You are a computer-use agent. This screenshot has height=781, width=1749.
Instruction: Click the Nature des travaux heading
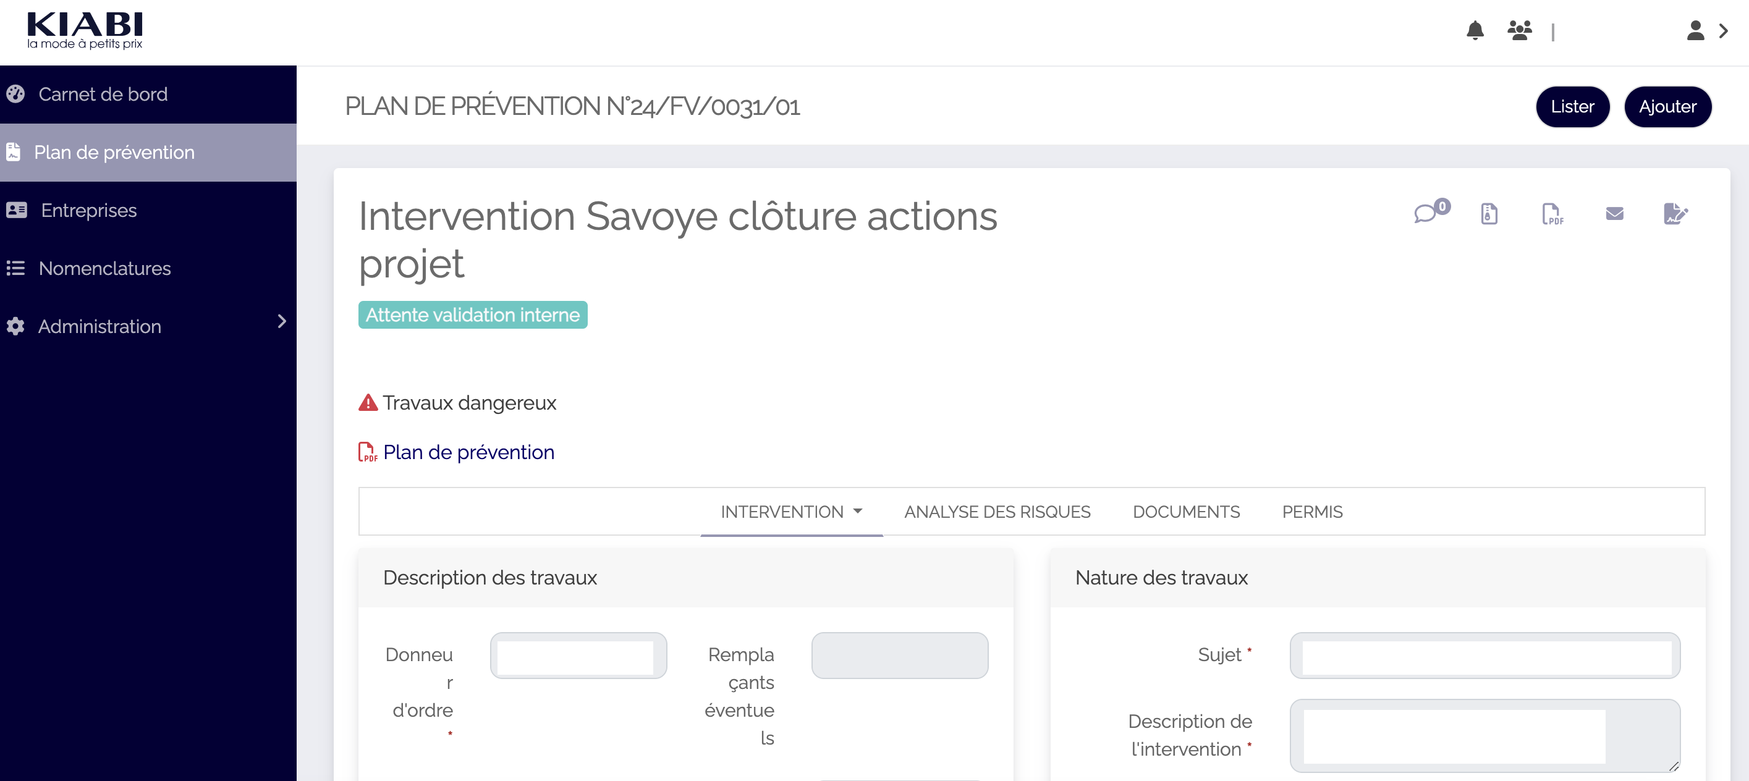(1161, 578)
